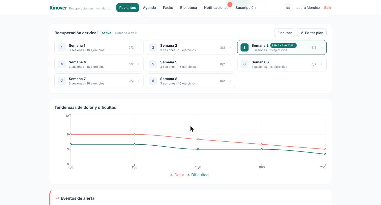Open the Semana 7 card
Viewport: 381px width, 205px height.
[x=99, y=81]
